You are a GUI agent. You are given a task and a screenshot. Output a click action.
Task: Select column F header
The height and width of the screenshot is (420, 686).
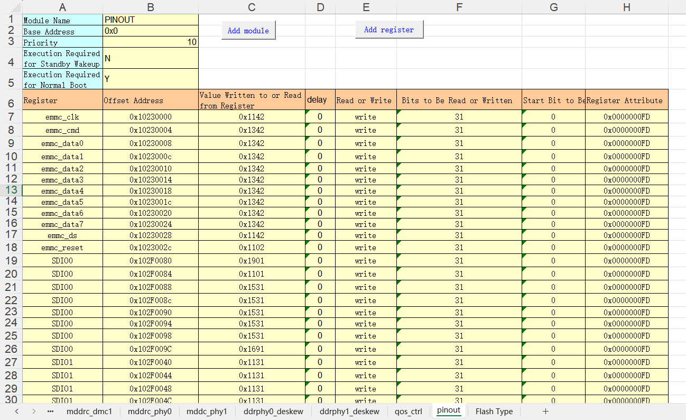click(459, 7)
